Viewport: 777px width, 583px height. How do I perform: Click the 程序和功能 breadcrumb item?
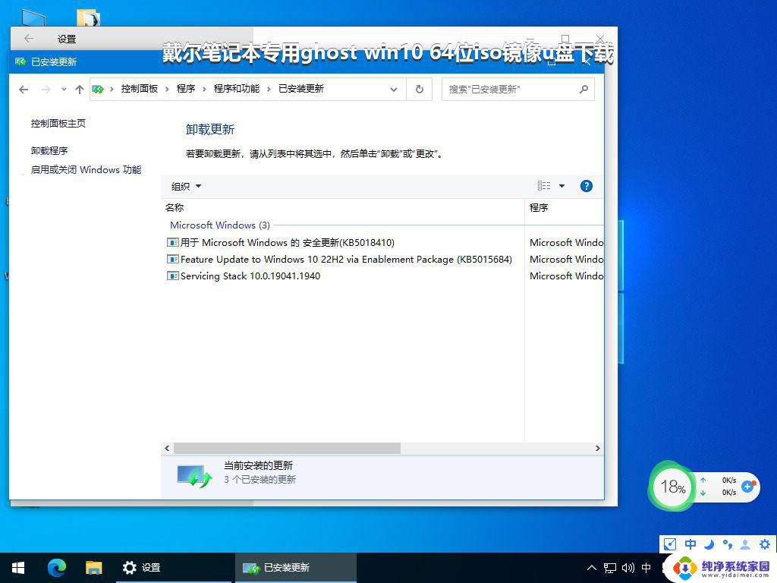point(236,89)
